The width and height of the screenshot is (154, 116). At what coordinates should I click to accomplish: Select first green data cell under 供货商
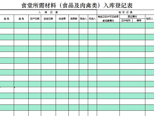click(62, 25)
